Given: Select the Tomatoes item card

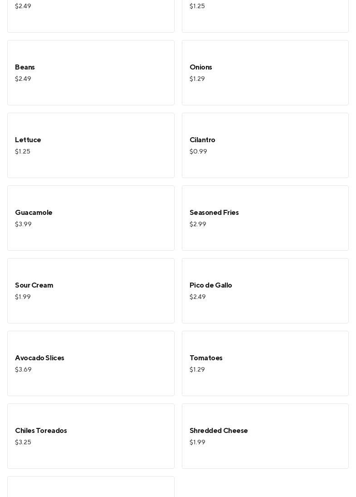Looking at the screenshot, I should tap(265, 363).
